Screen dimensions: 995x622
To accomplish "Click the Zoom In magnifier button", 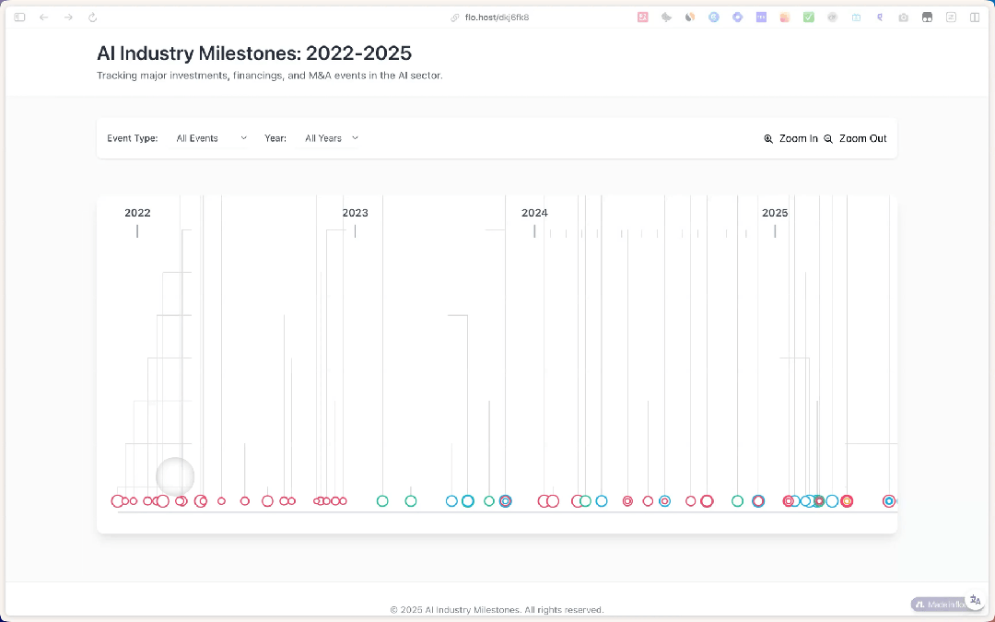I will 790,138.
